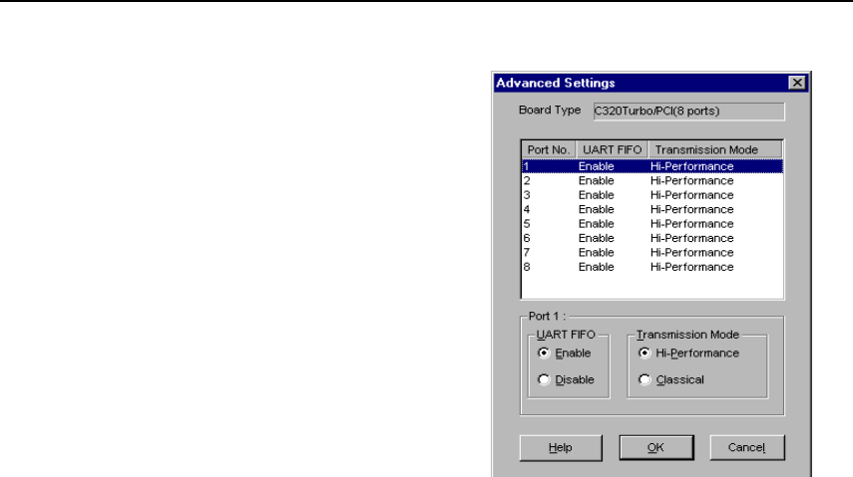Click the Port No. column header
This screenshot has height=477, width=853.
pos(547,149)
